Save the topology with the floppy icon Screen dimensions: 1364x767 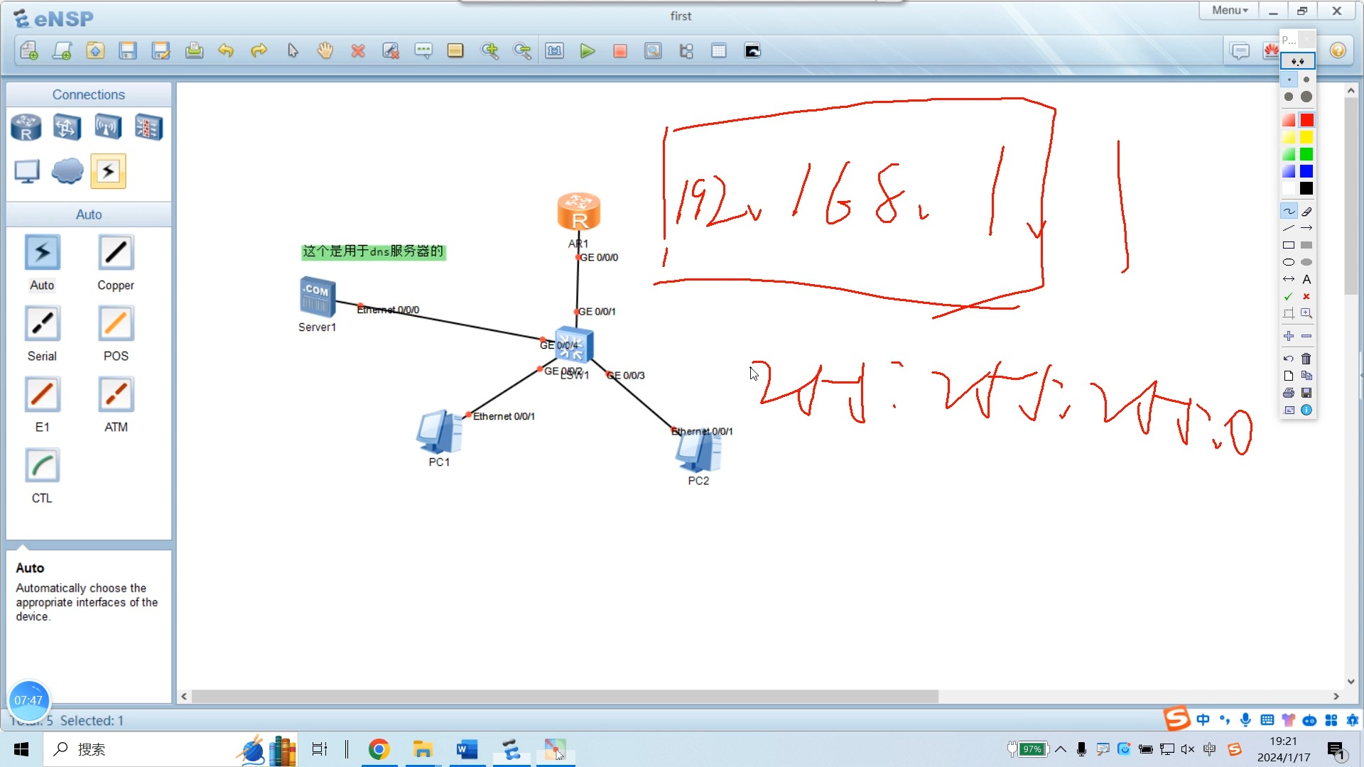[128, 50]
